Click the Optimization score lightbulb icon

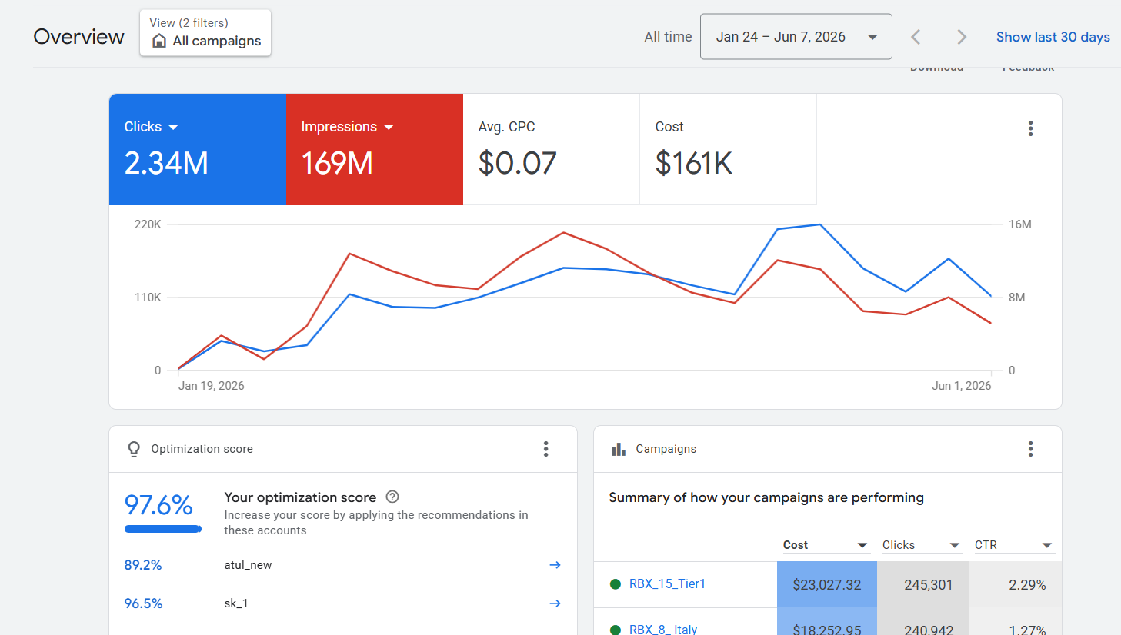pos(134,449)
